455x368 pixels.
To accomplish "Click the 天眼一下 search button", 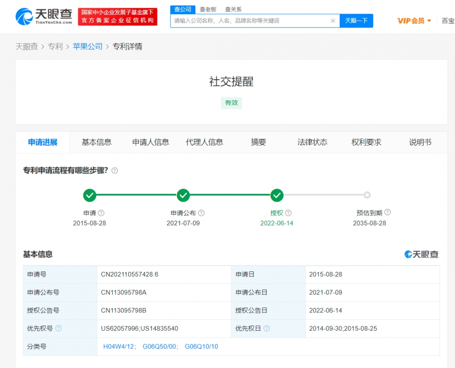I will [356, 20].
